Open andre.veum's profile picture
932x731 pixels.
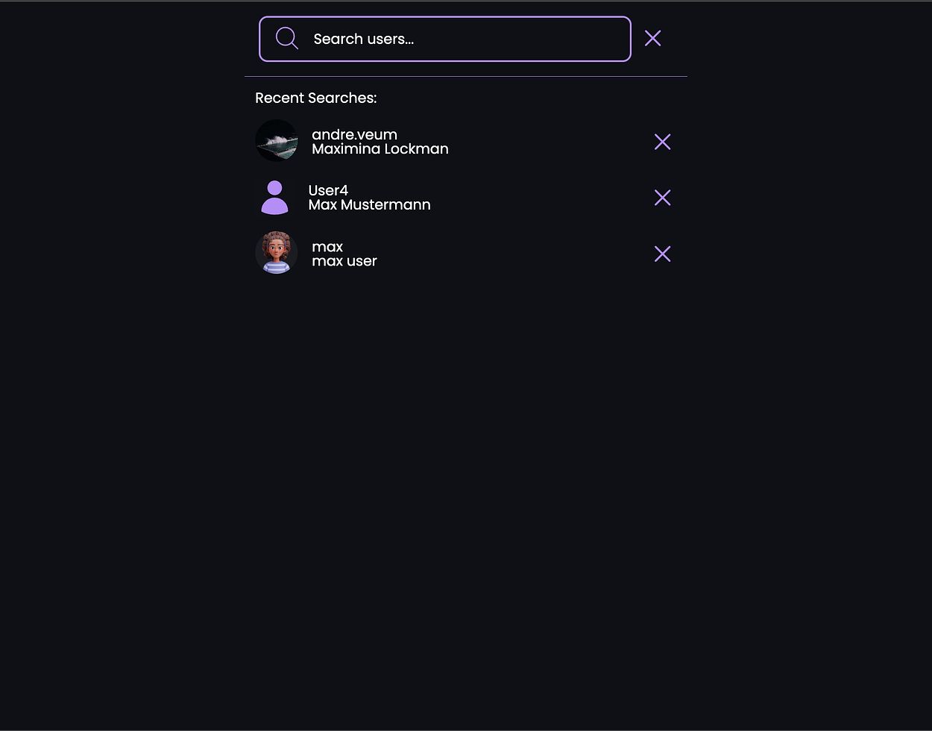pyautogui.click(x=276, y=140)
